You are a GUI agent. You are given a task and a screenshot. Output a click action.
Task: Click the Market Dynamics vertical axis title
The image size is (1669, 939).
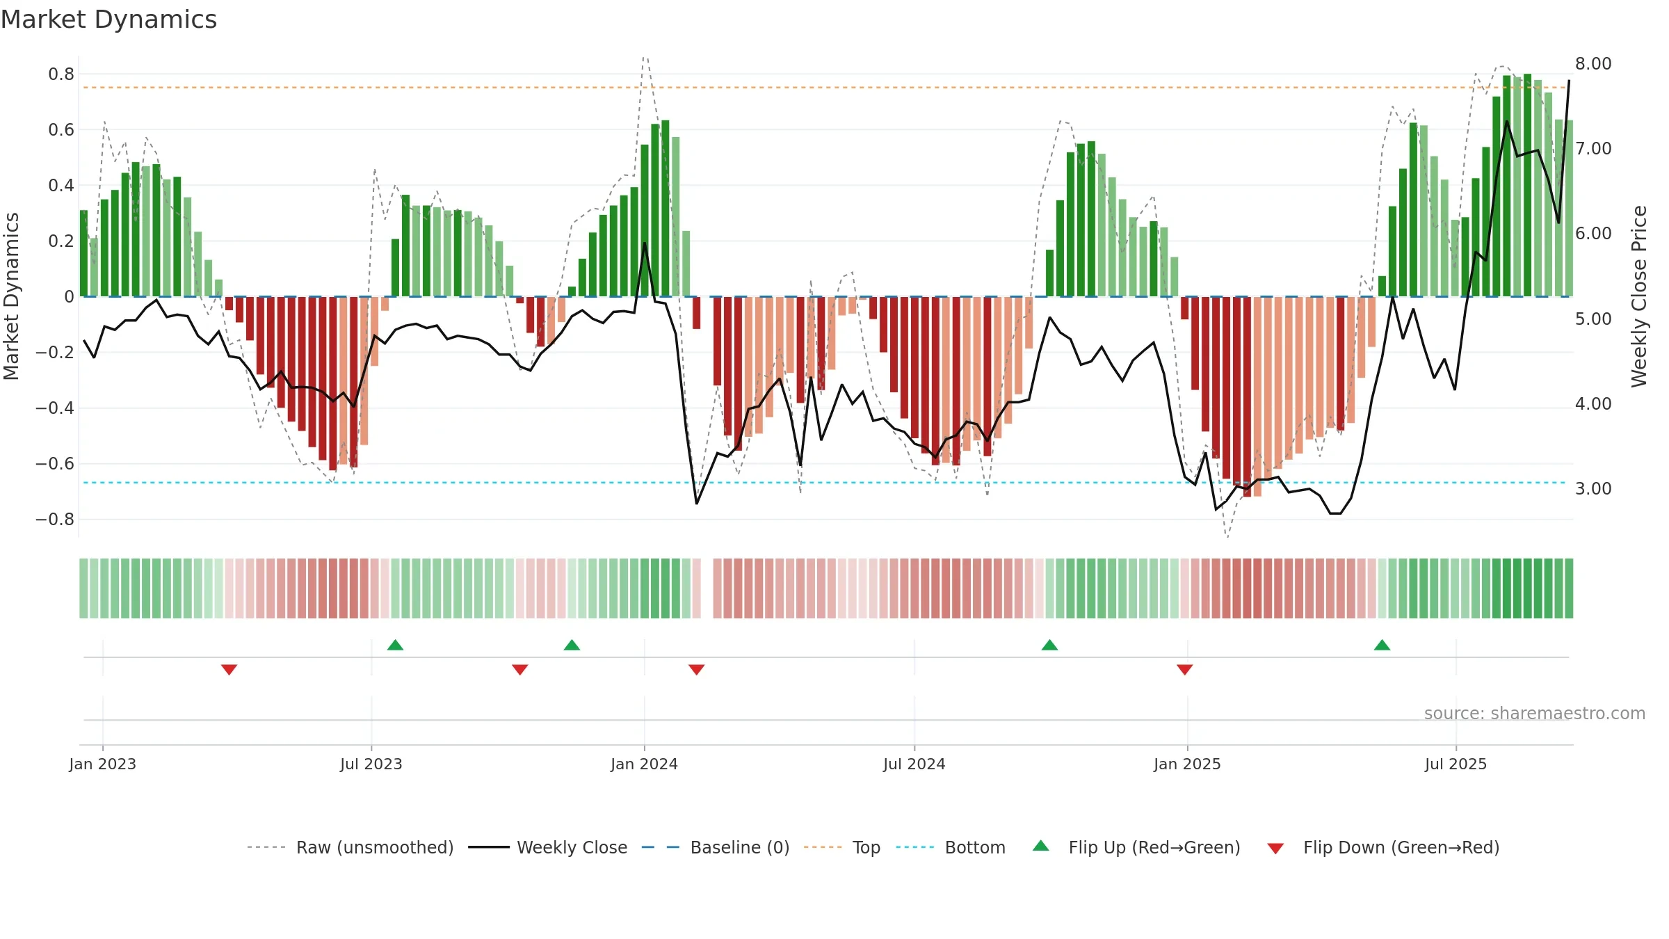(x=11, y=296)
